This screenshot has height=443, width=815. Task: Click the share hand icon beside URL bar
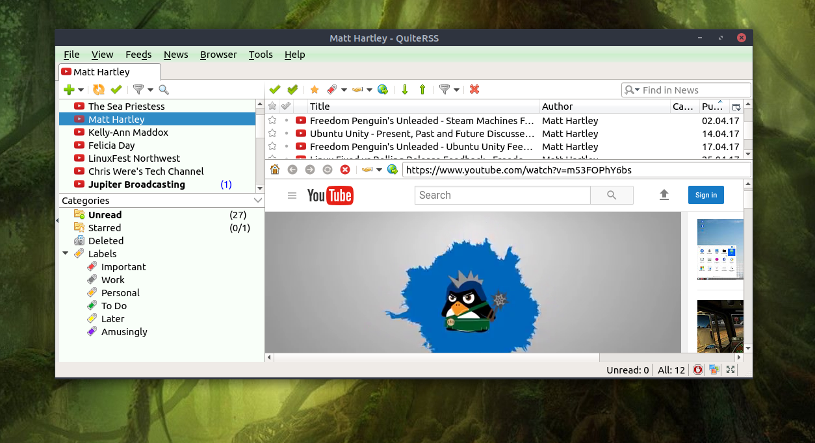tap(367, 170)
